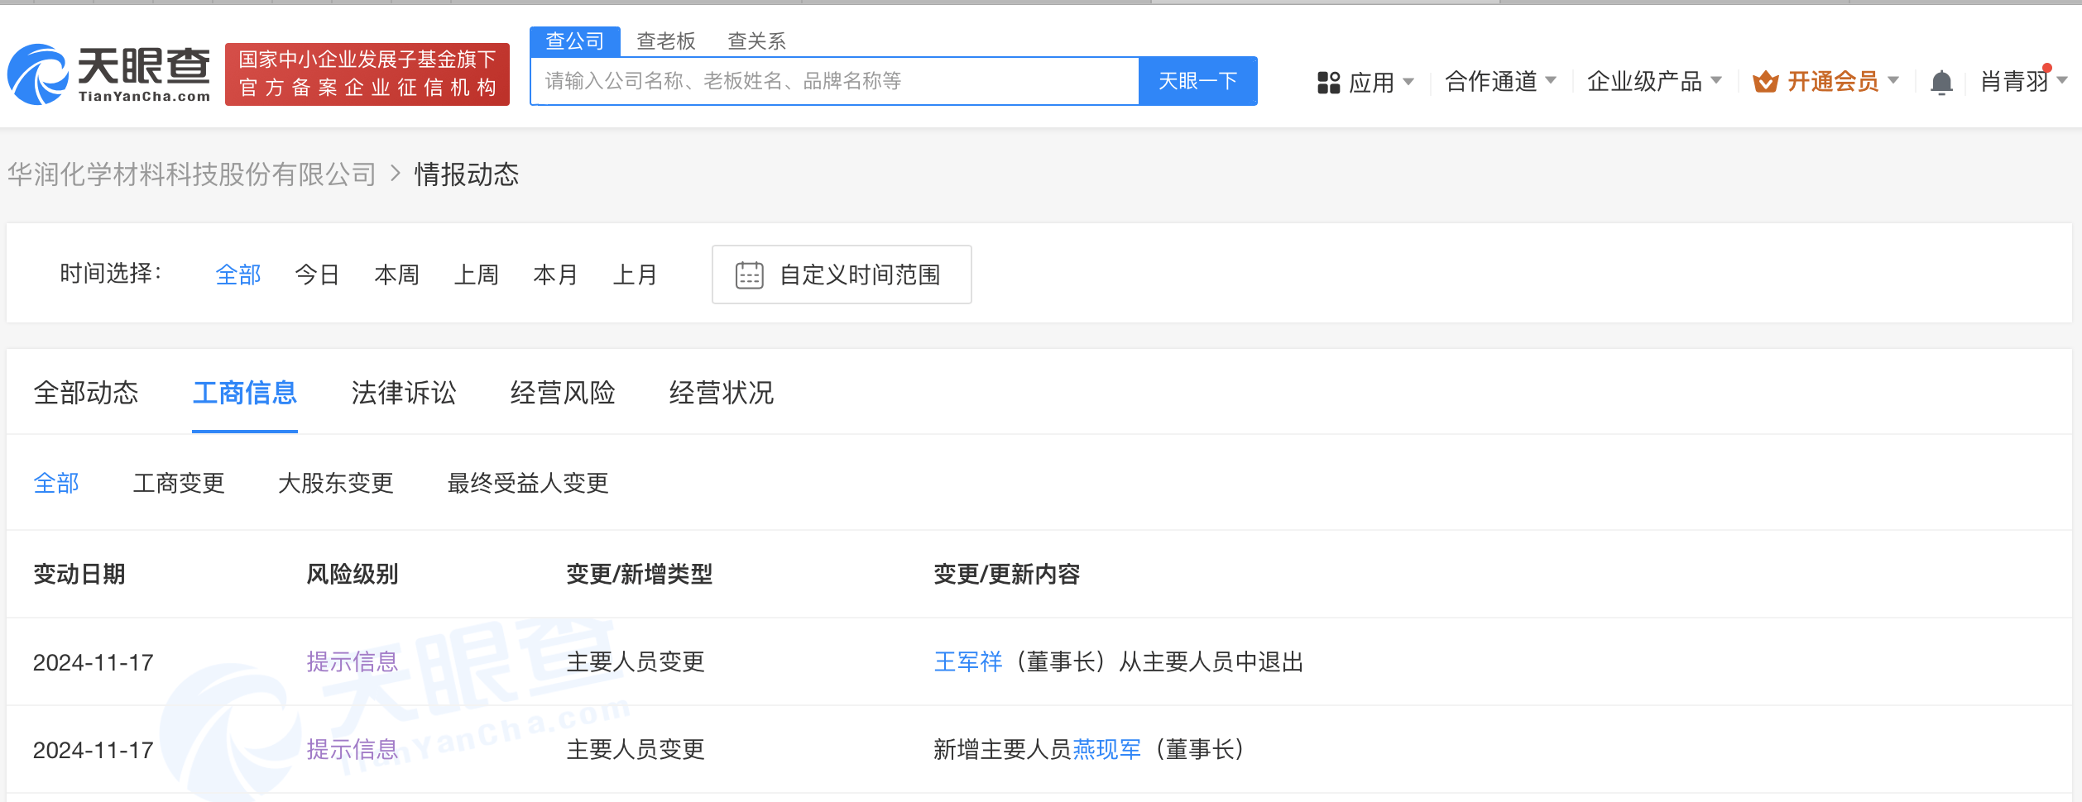Click the 自定义时间范围 button
The height and width of the screenshot is (802, 2082).
842,274
